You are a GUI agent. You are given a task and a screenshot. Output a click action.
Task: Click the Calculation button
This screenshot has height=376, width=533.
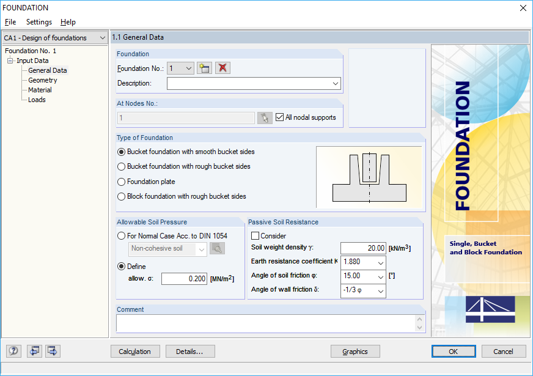135,352
